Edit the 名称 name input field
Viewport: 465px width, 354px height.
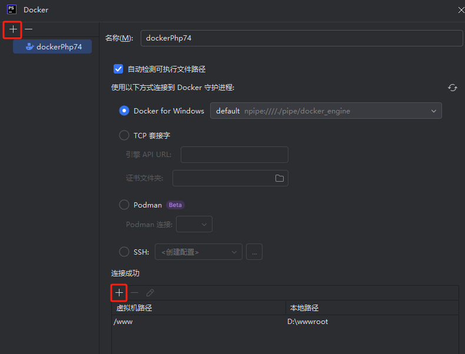click(x=301, y=38)
